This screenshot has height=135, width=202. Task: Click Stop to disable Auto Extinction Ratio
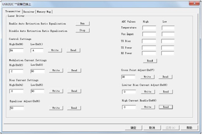[x=83, y=30]
